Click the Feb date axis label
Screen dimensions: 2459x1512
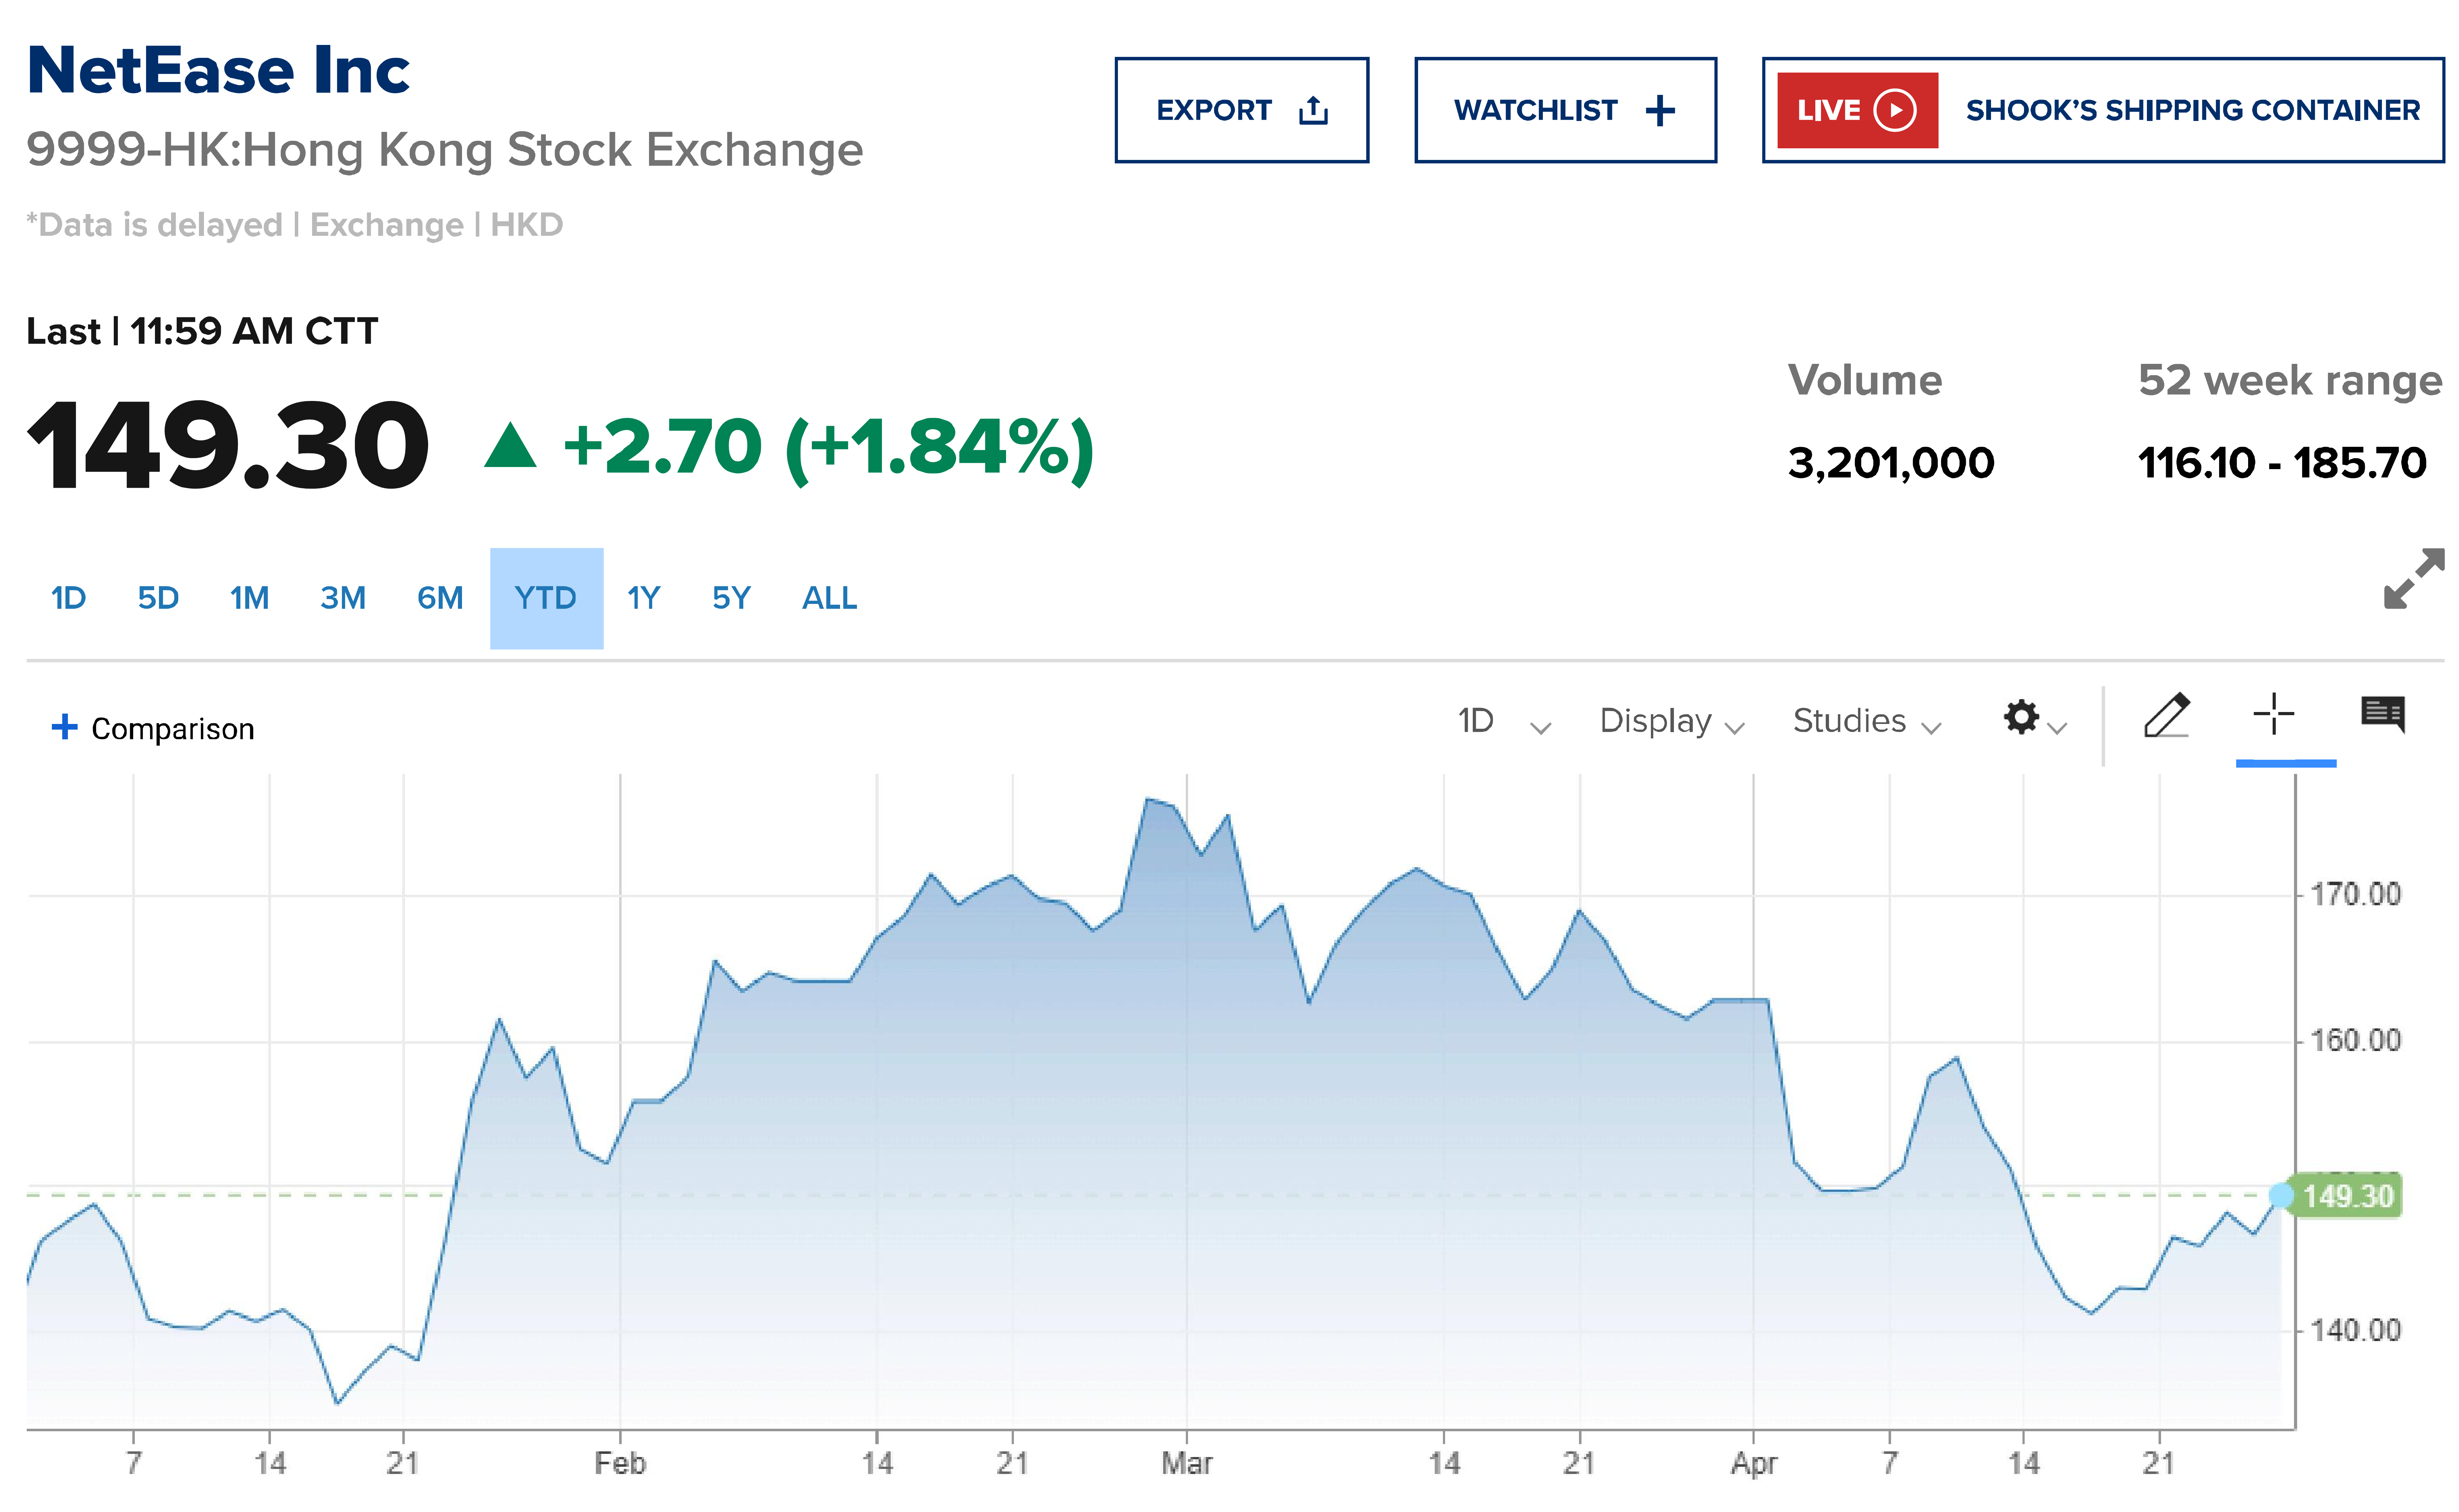coord(620,1464)
